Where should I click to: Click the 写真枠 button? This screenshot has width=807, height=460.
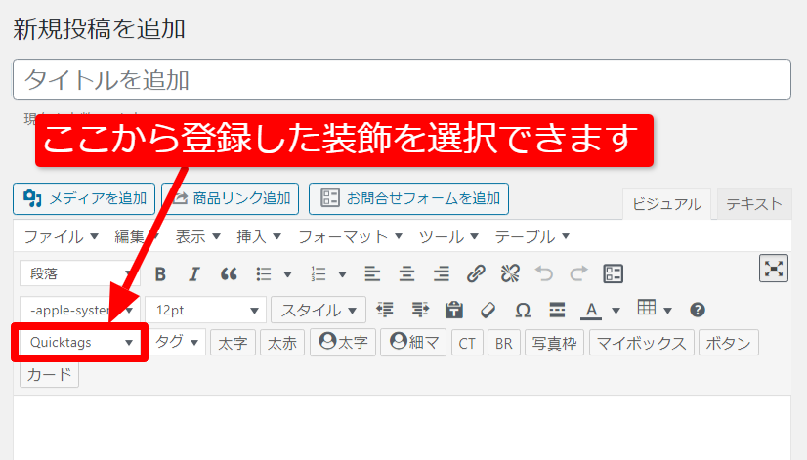click(554, 343)
